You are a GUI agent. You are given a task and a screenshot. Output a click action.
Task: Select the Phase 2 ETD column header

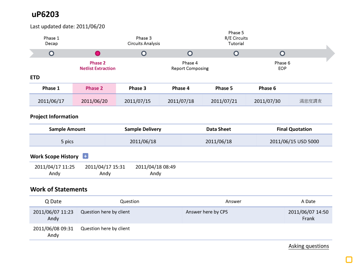pos(94,88)
